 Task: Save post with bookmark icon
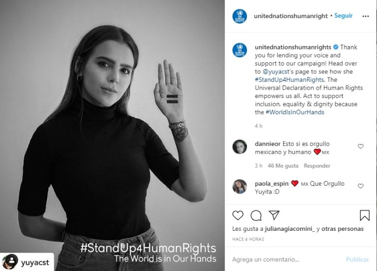(365, 215)
